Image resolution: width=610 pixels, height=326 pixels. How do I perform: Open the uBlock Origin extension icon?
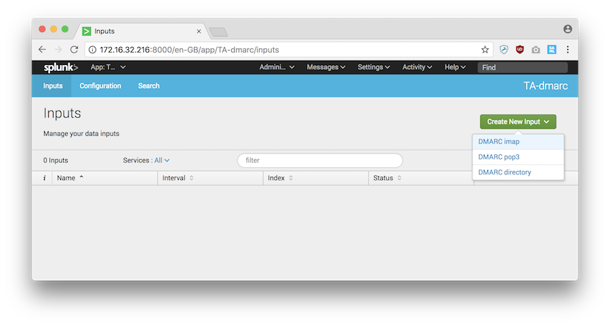(520, 49)
